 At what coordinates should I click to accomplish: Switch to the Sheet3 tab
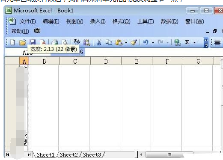(92, 155)
